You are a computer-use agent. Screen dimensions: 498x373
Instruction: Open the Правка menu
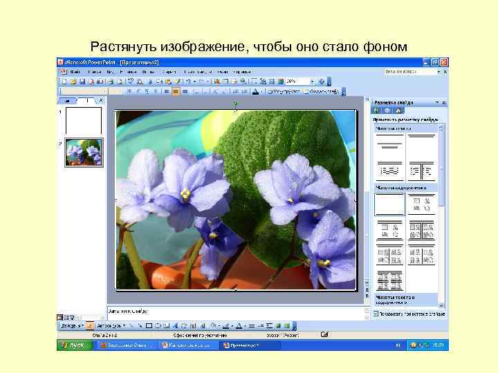pyautogui.click(x=94, y=72)
